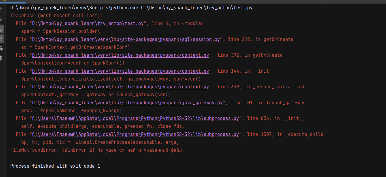Open the try_anton\test.py link at line 4
The width and height of the screenshot is (386, 177).
pyautogui.click(x=88, y=24)
